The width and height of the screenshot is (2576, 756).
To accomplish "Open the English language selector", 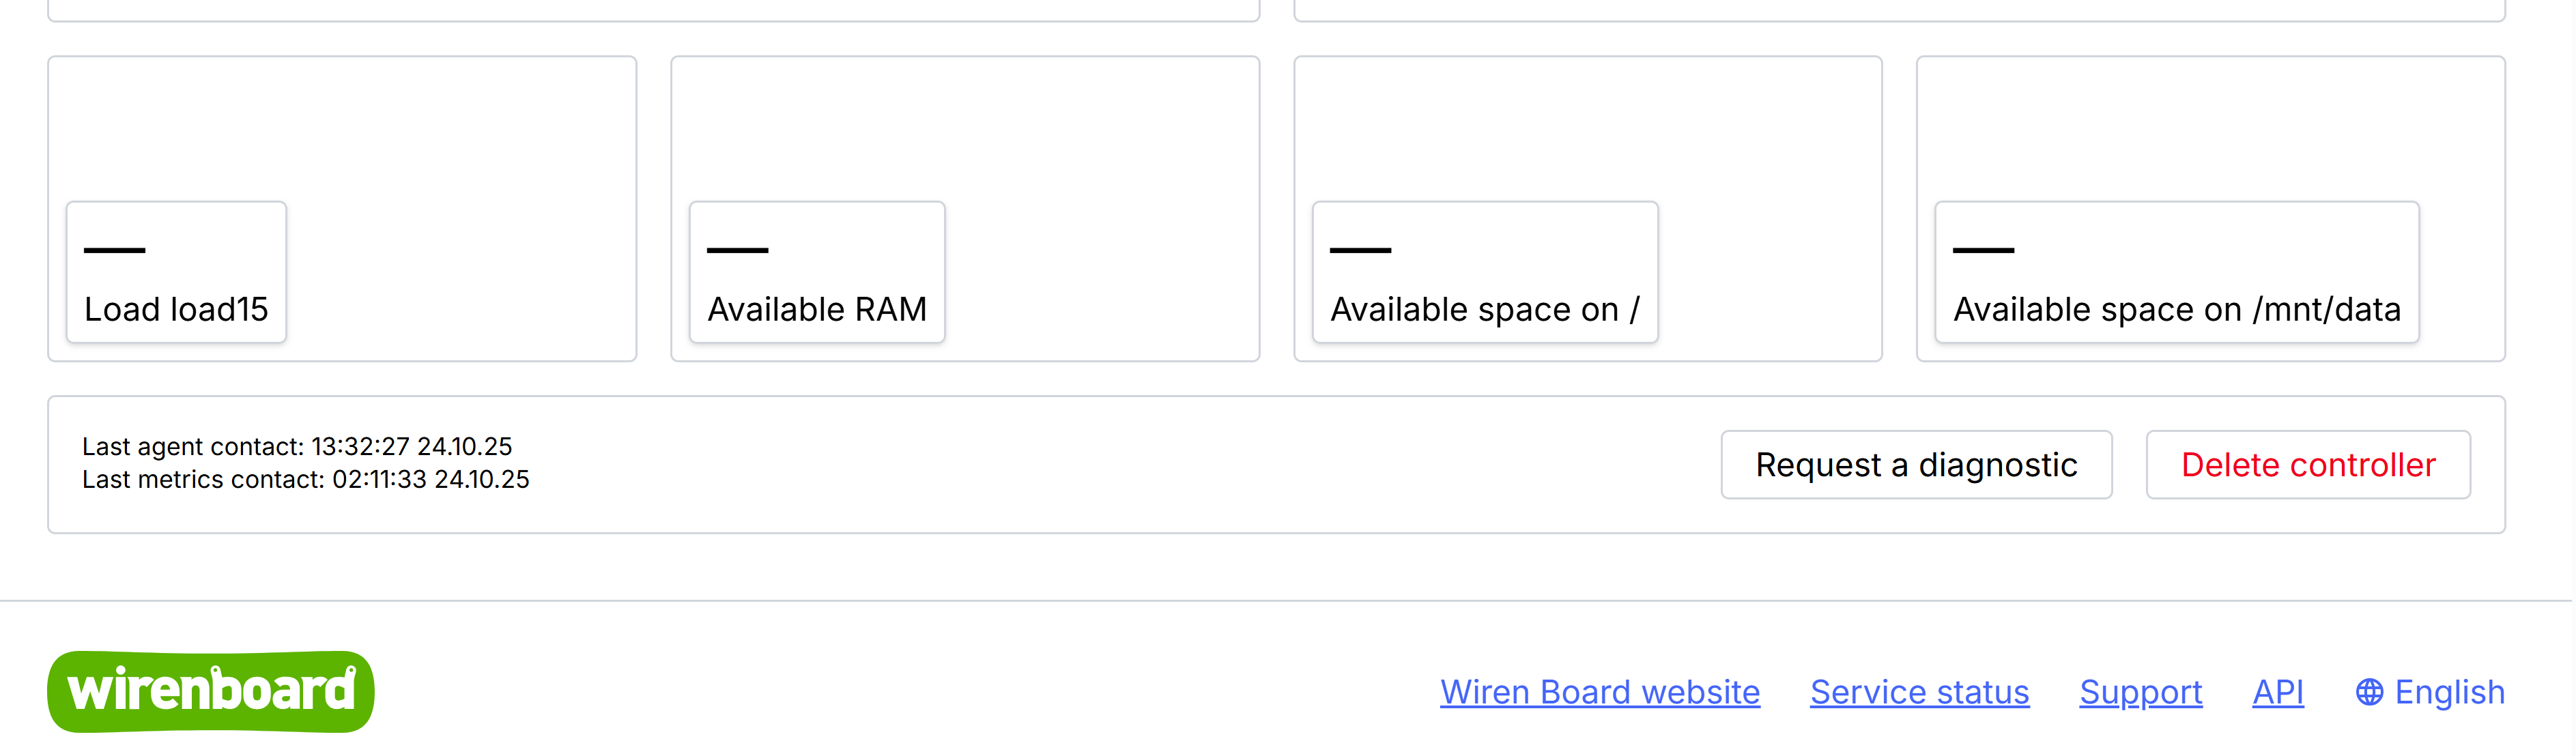I will (2448, 692).
